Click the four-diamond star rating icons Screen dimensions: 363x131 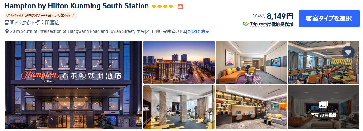(x=162, y=7)
